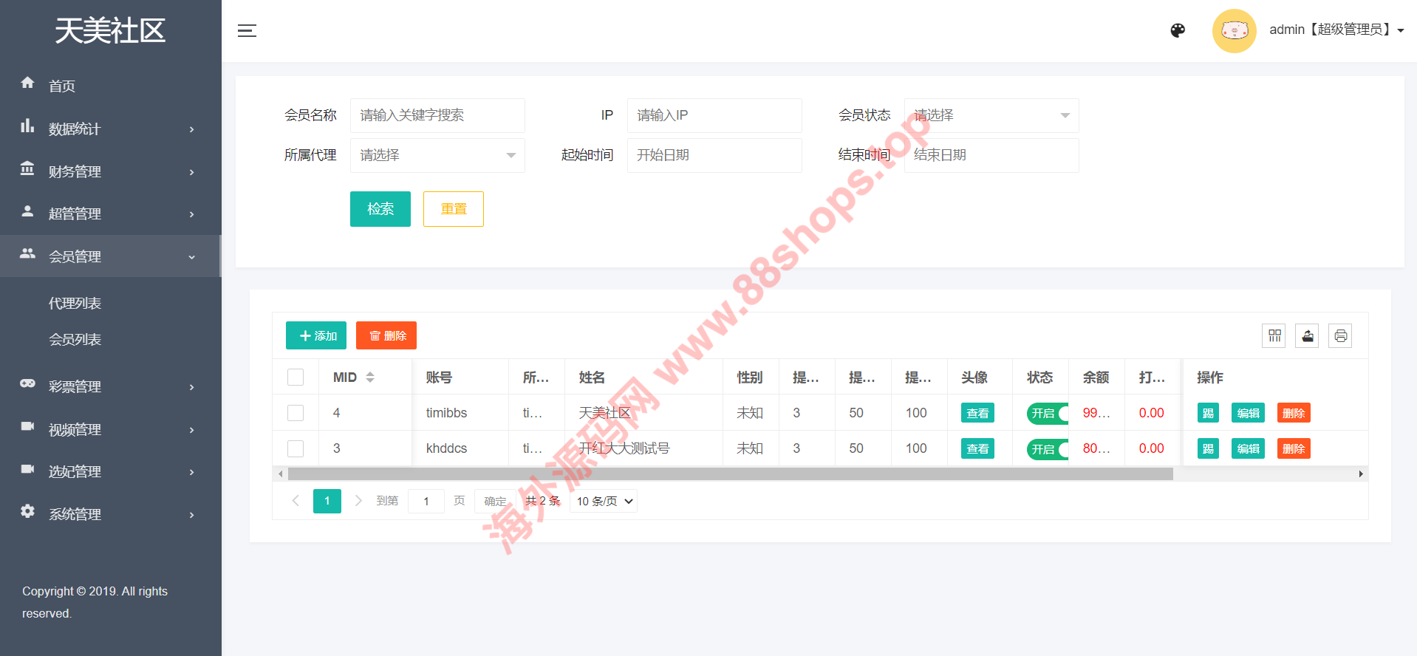Image resolution: width=1417 pixels, height=656 pixels.
Task: Click the export table icon
Action: tap(1307, 336)
